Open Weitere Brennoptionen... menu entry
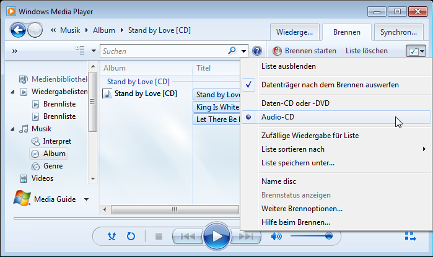The image size is (433, 257). click(x=336, y=209)
